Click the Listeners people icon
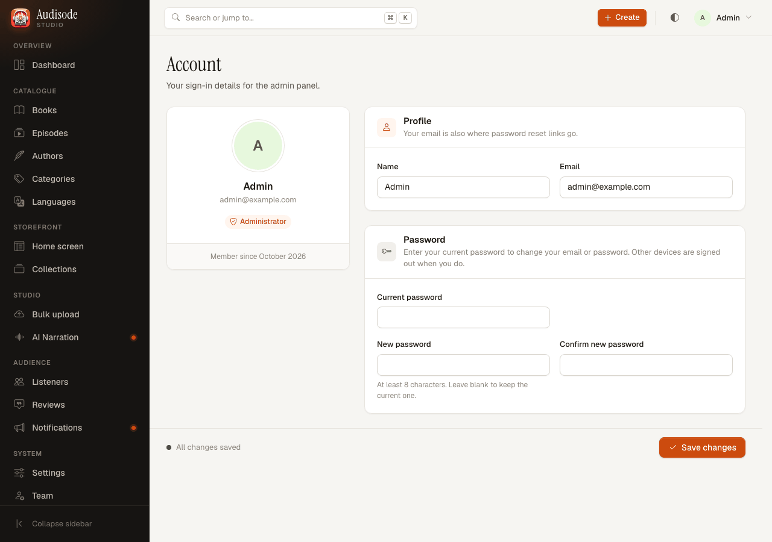This screenshot has width=772, height=542. coord(19,382)
